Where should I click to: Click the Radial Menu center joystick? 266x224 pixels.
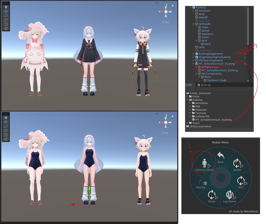point(221,178)
